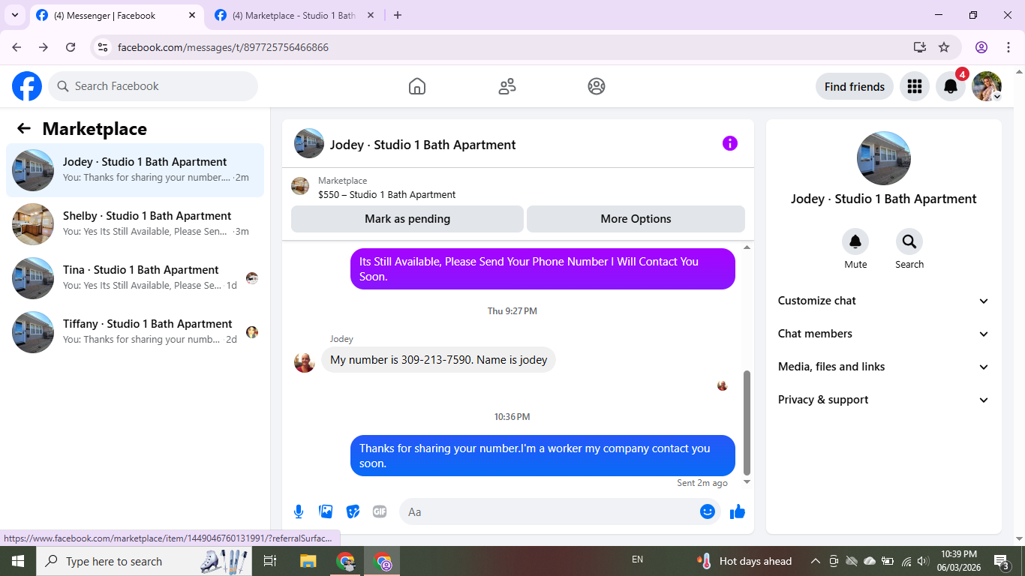
Task: Open the Windows notification center
Action: [x=1001, y=561]
